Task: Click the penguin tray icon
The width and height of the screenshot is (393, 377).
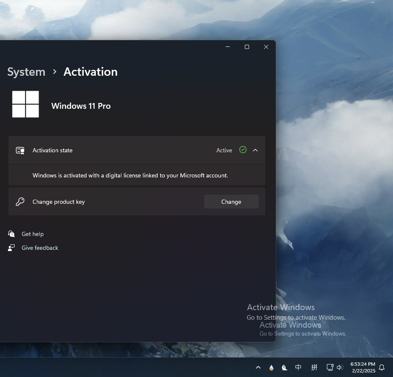Action: pyautogui.click(x=284, y=367)
